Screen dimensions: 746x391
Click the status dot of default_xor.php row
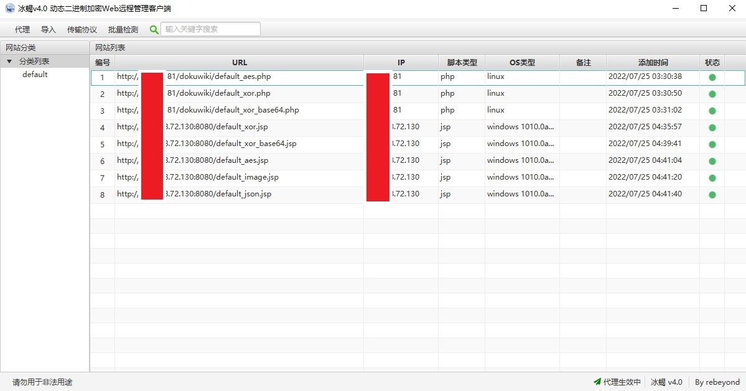(712, 94)
